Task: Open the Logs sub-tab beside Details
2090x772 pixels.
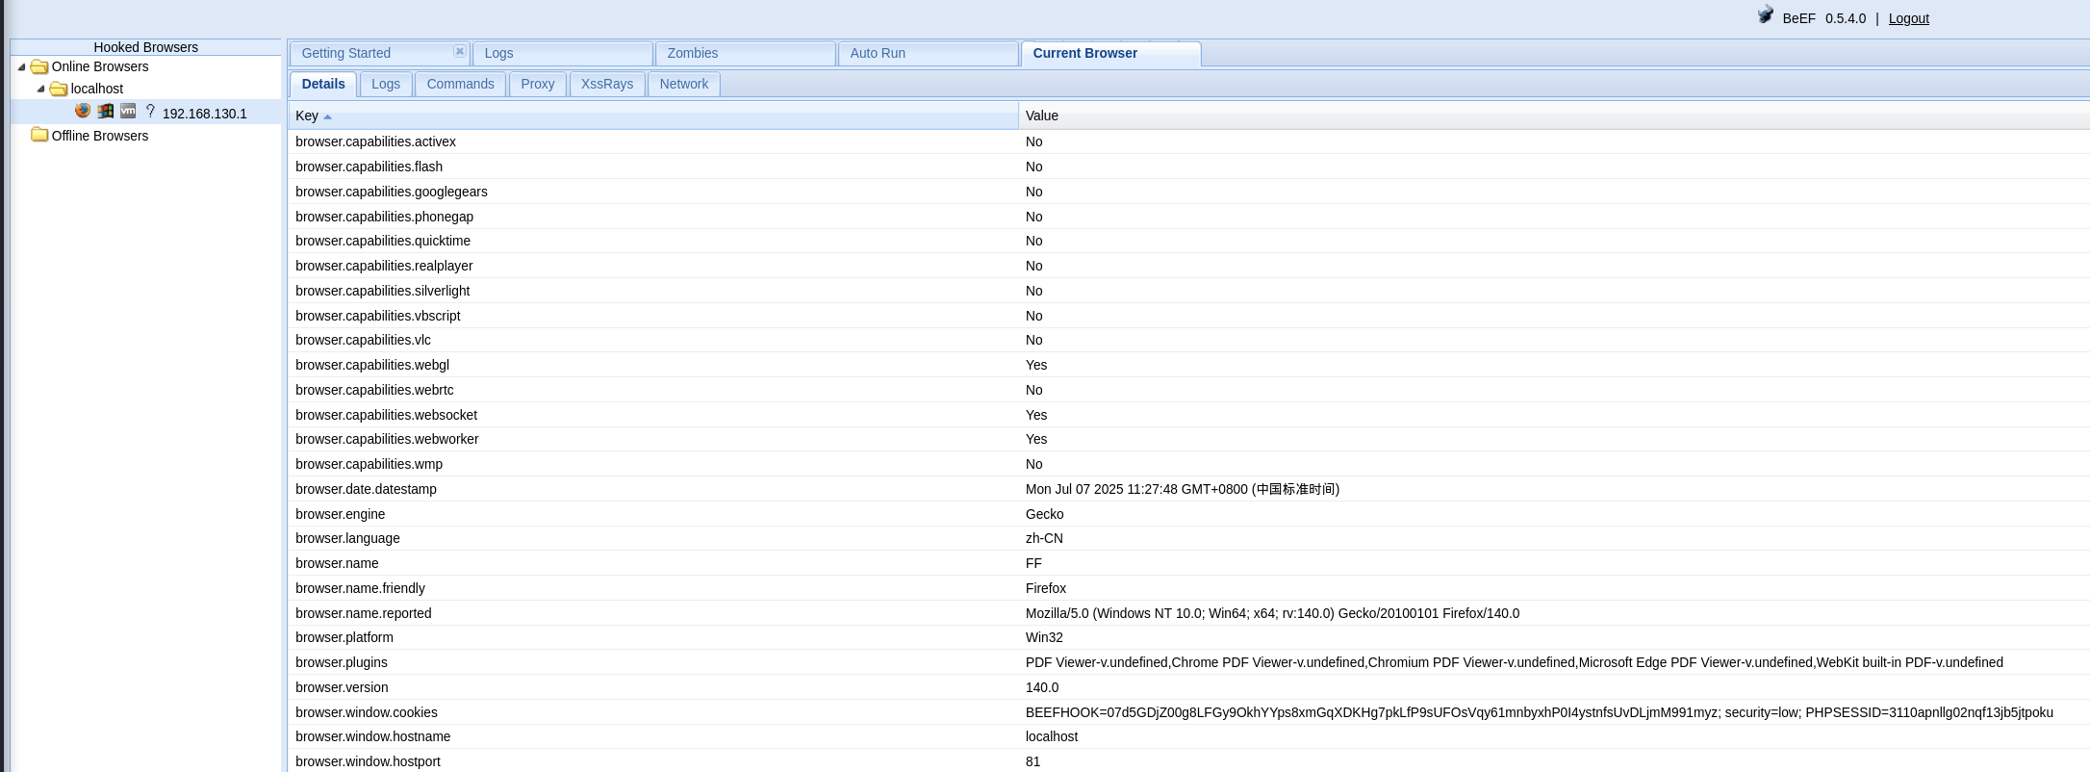Action: [x=386, y=84]
